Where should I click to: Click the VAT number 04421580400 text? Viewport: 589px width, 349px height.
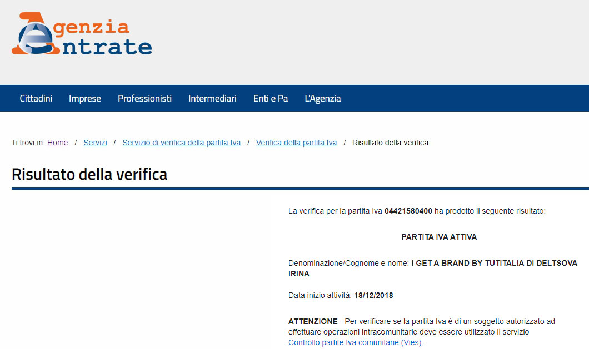tap(408, 211)
